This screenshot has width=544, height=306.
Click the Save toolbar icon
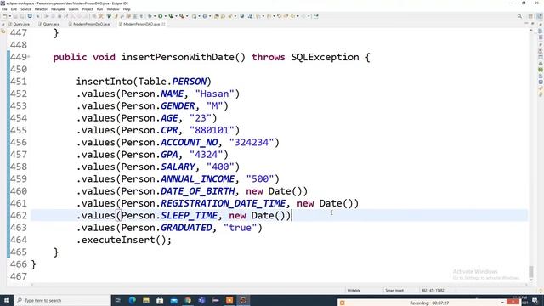[x=15, y=16]
